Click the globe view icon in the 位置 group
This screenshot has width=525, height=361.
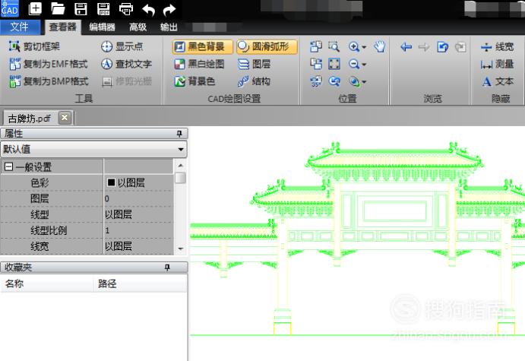(354, 81)
